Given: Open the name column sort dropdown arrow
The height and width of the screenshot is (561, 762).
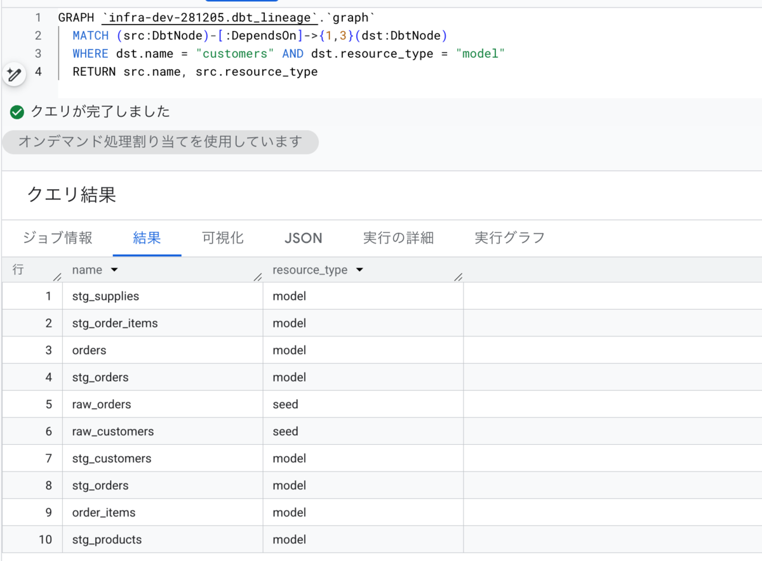Looking at the screenshot, I should [114, 270].
